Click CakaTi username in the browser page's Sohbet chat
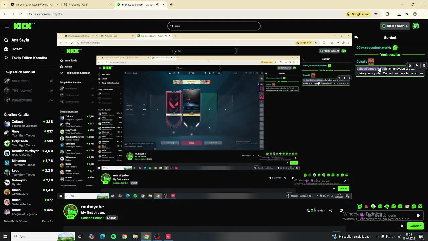The width and height of the screenshot is (428, 241). (362, 62)
